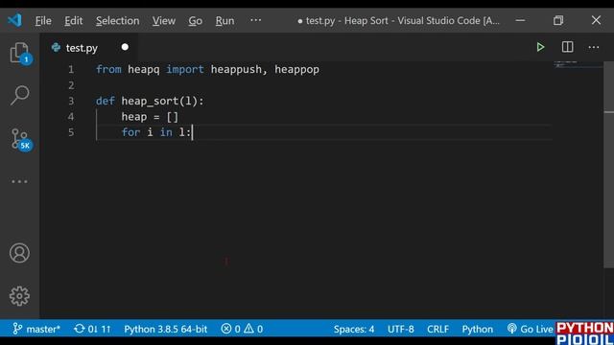Click unsaved dot on test.py tab
Viewport: 614px width, 345px height.
click(x=125, y=47)
